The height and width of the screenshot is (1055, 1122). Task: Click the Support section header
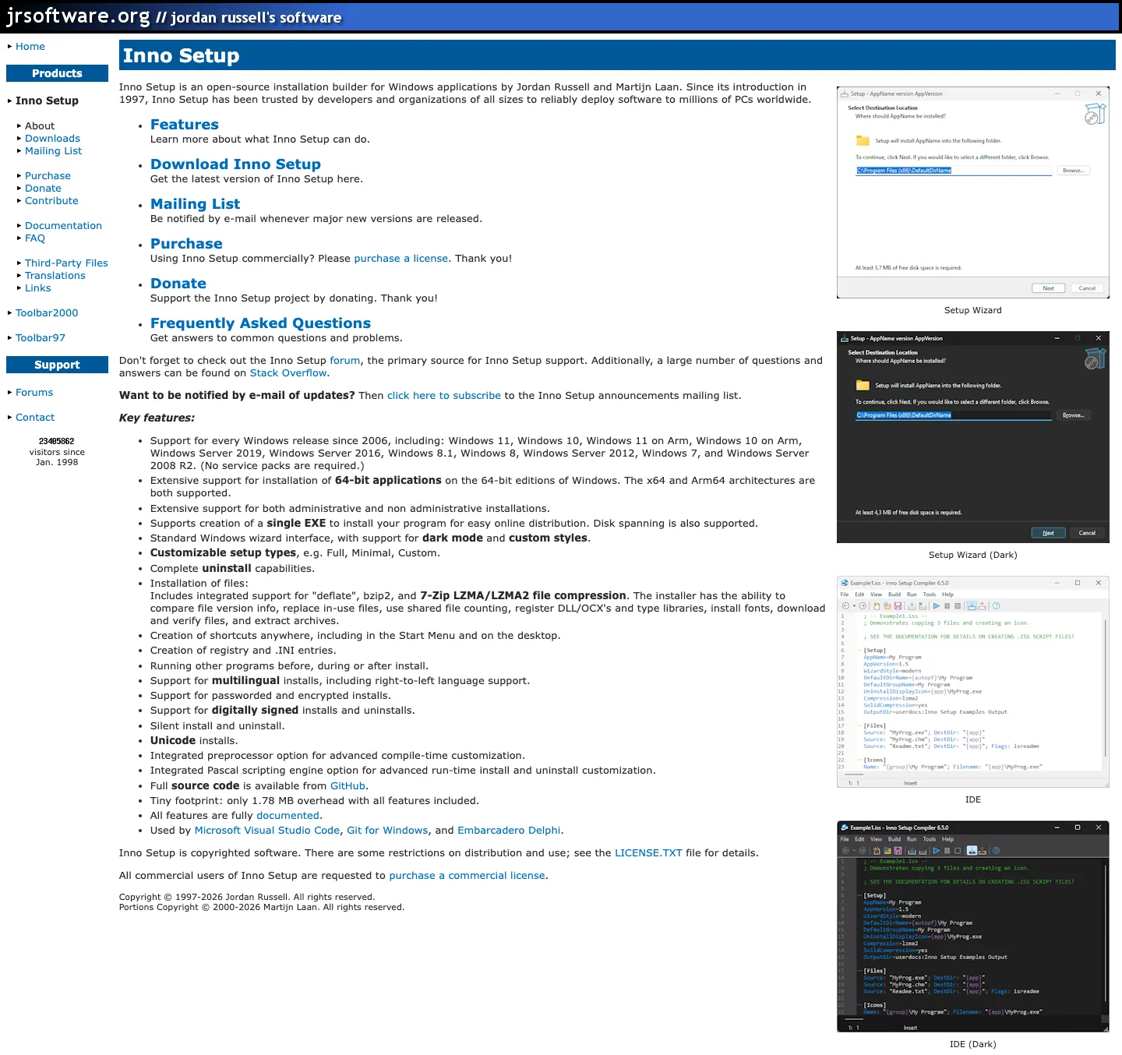click(57, 365)
